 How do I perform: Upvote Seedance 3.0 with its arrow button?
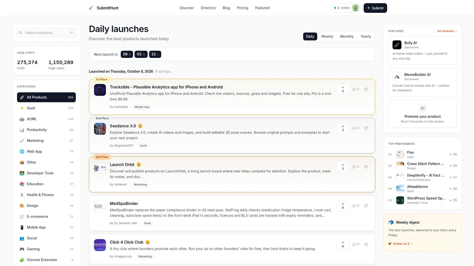pyautogui.click(x=343, y=128)
